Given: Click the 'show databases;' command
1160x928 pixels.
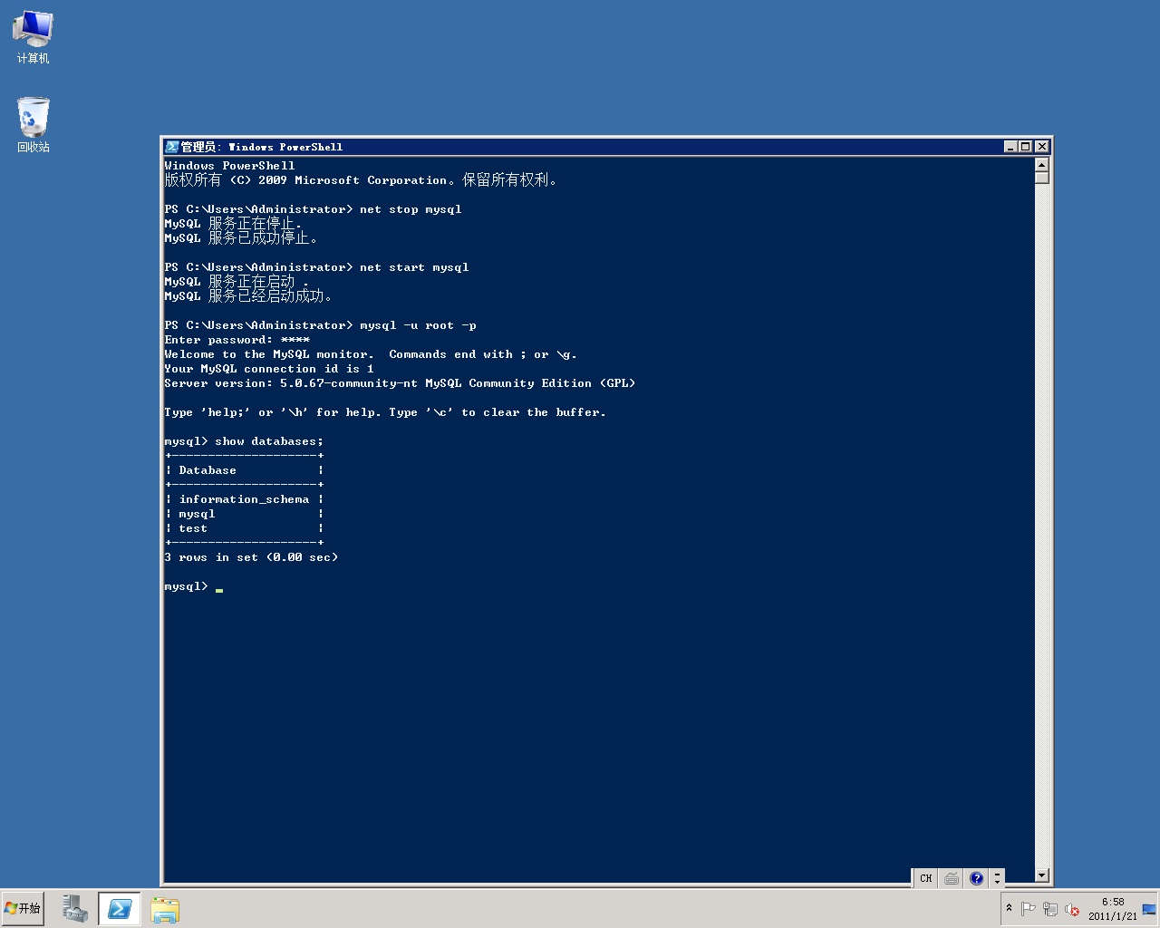Looking at the screenshot, I should [269, 441].
